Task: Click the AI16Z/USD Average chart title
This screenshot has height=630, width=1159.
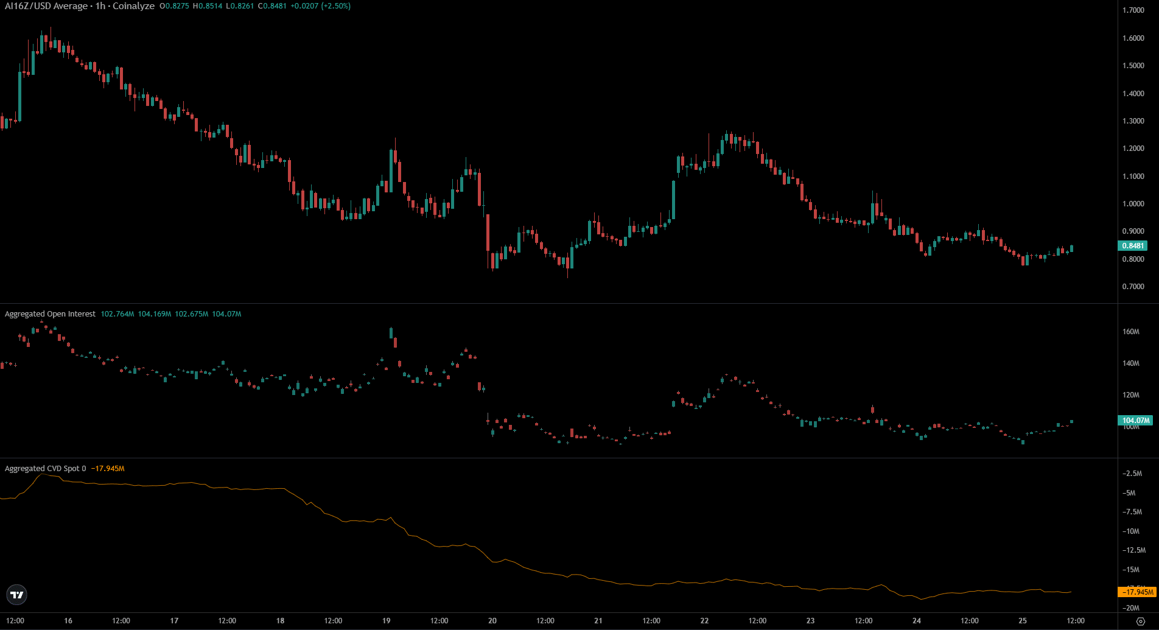Action: click(x=46, y=6)
